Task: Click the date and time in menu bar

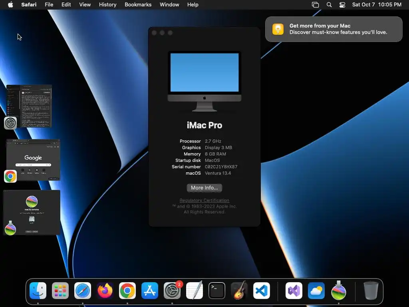Action: (377, 5)
